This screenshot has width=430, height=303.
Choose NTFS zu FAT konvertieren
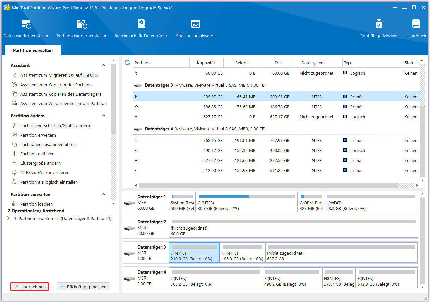point(45,173)
